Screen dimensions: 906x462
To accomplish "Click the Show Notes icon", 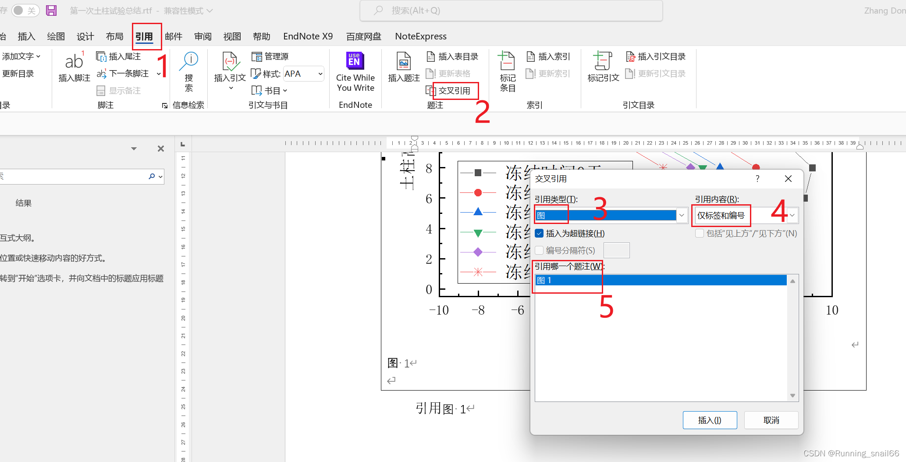I will (101, 91).
